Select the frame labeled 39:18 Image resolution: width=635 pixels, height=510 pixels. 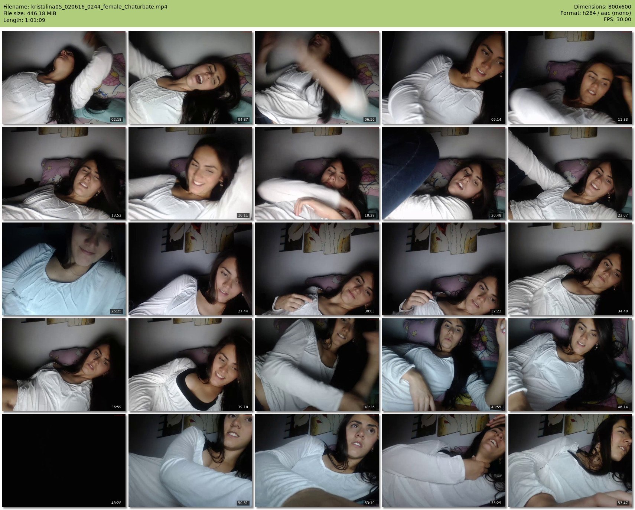pos(190,365)
